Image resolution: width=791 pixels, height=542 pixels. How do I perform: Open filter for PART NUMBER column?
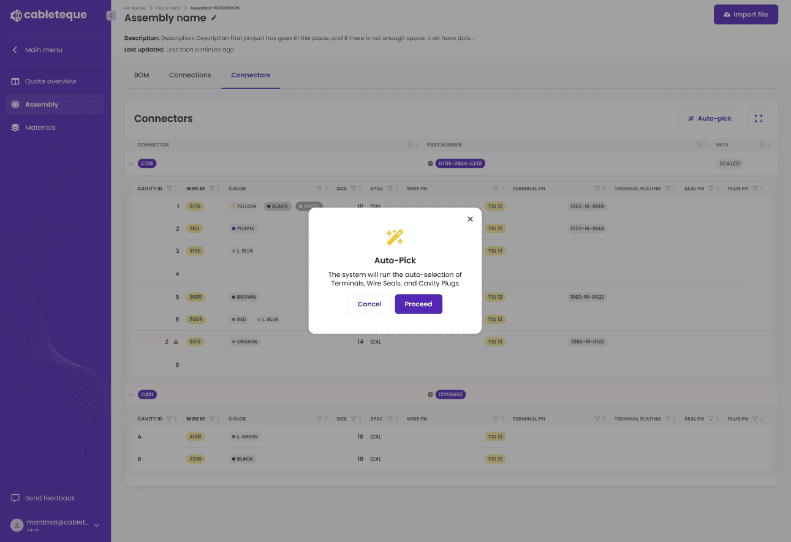699,145
